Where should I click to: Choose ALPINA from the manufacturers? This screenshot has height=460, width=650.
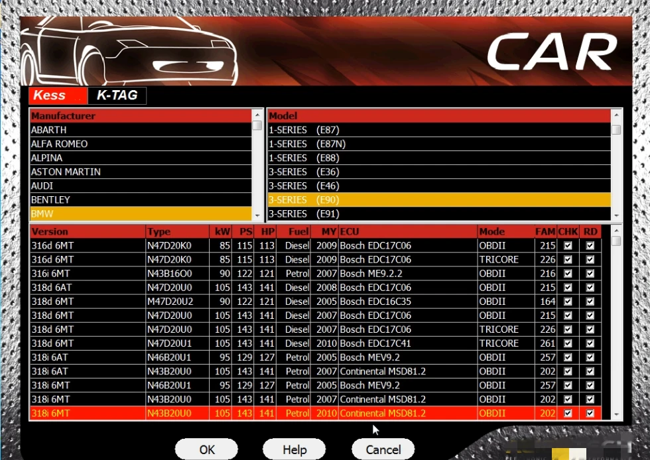coord(141,158)
